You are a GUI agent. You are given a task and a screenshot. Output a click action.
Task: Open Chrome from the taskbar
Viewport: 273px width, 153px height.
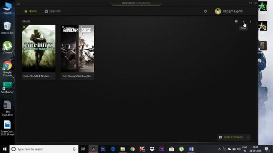[133, 149]
